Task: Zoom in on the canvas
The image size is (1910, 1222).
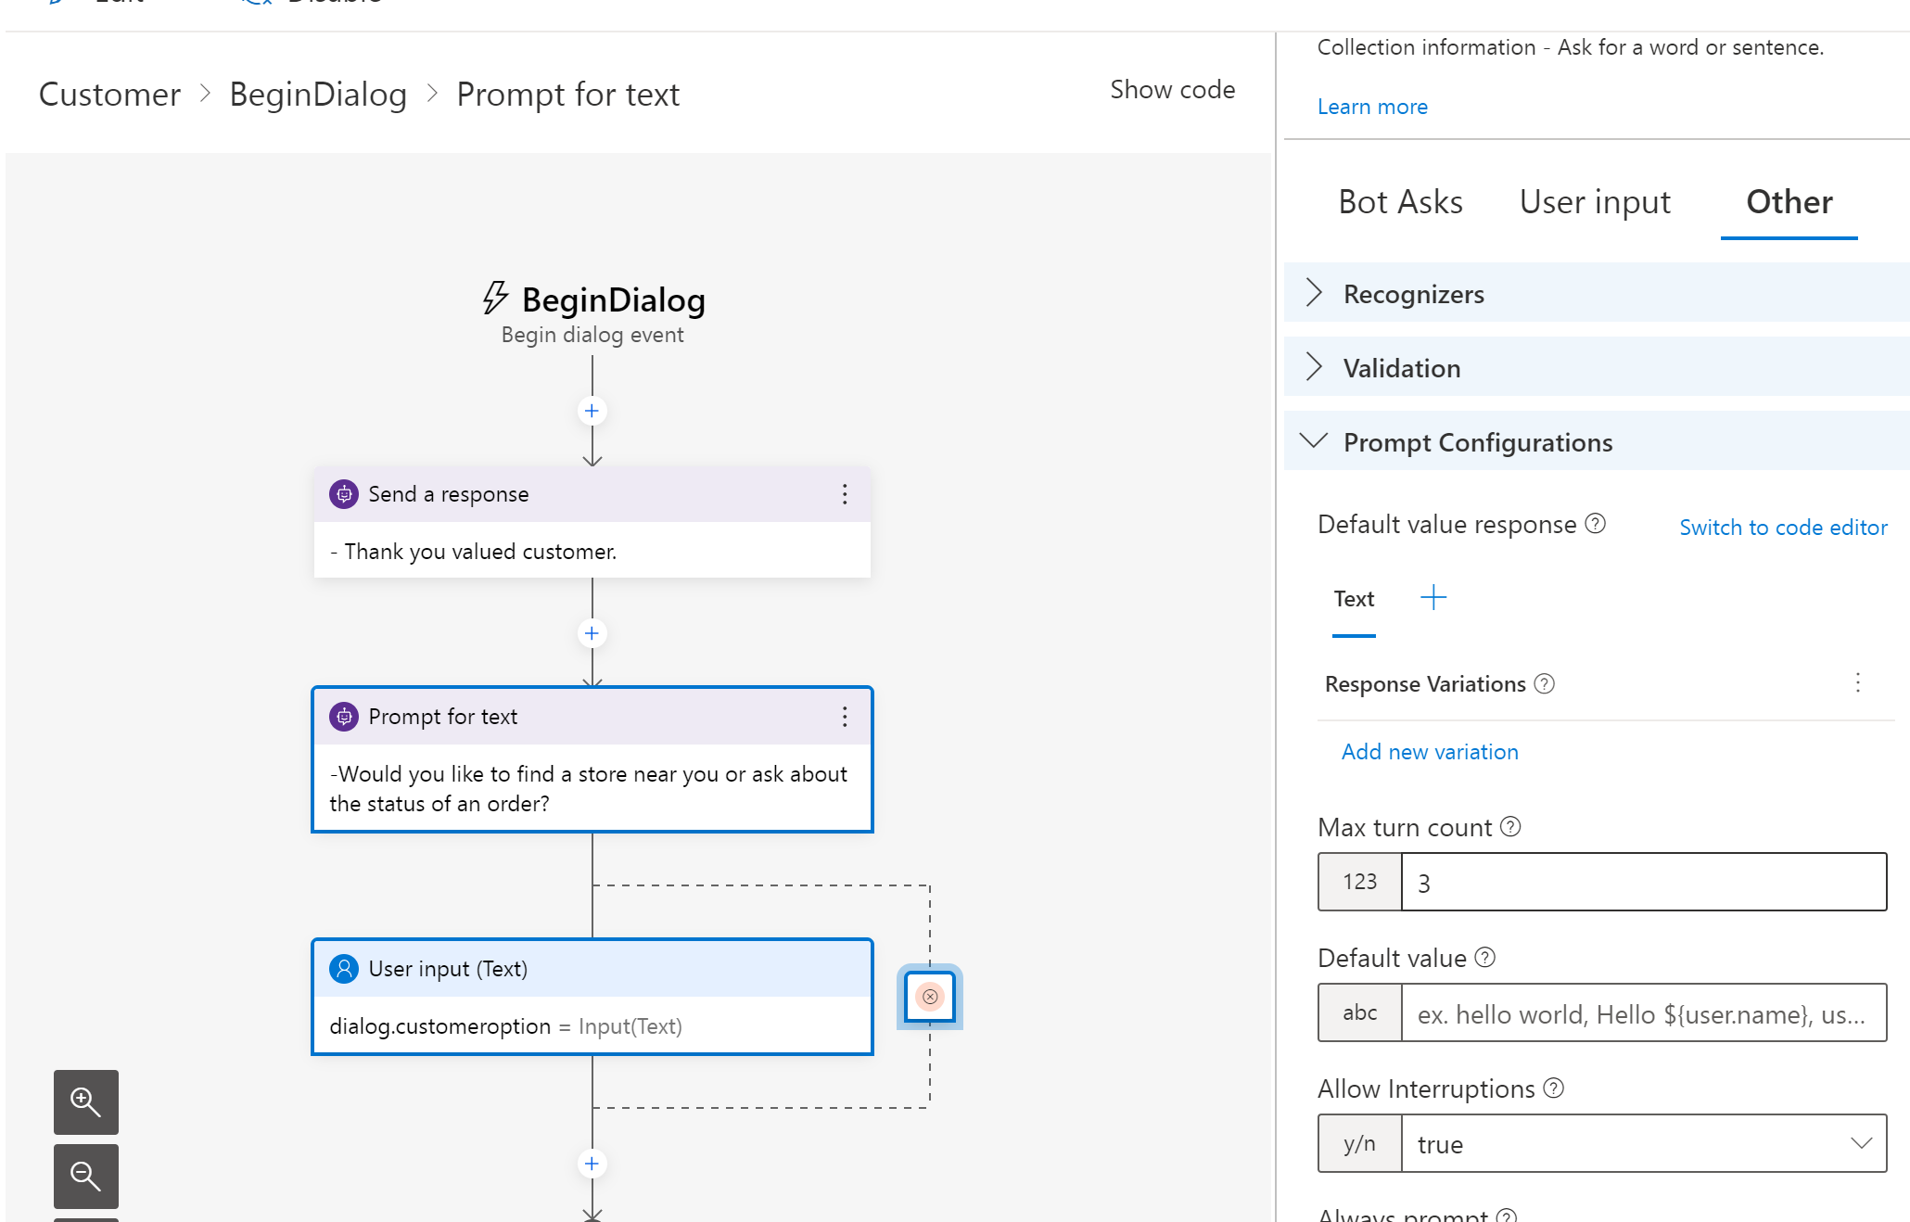Action: click(x=85, y=1102)
